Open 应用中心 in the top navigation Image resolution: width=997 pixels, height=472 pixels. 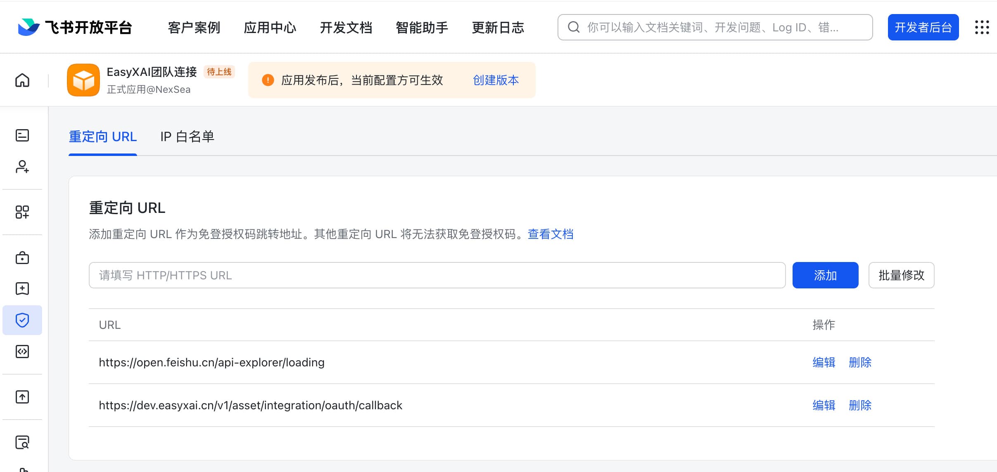click(x=270, y=28)
